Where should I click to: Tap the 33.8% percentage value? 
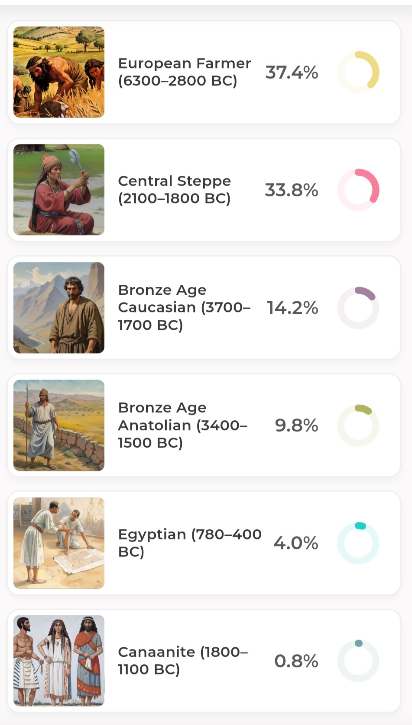pyautogui.click(x=292, y=190)
